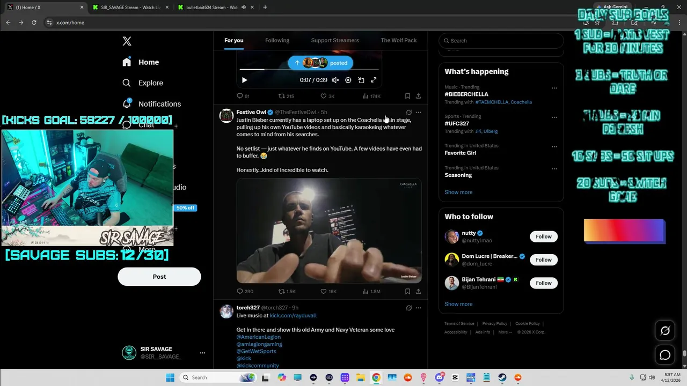The width and height of the screenshot is (687, 386).
Task: Play the video in the top post
Action: click(244, 80)
